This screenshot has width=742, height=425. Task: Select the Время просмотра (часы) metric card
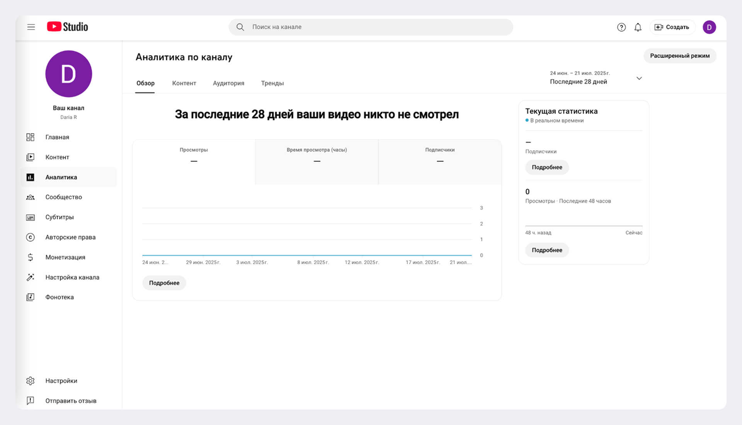coord(317,161)
